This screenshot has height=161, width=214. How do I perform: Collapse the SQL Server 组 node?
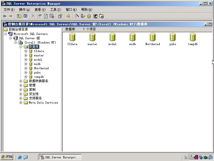[x=10, y=38]
